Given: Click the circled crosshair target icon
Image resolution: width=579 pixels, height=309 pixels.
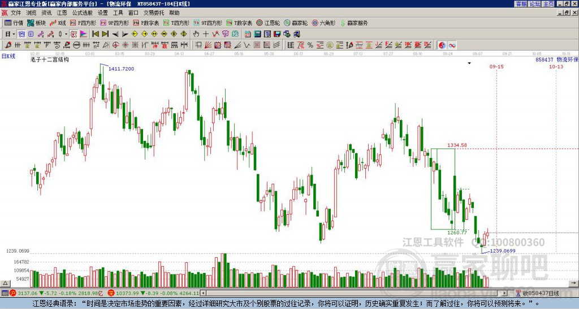Looking at the screenshot, I should [x=115, y=45].
